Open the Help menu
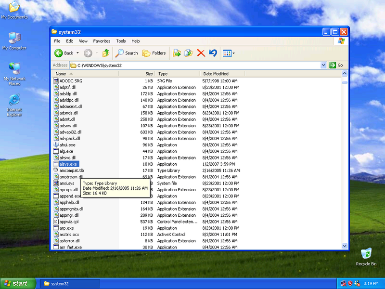This screenshot has width=385, height=289. pyautogui.click(x=136, y=41)
